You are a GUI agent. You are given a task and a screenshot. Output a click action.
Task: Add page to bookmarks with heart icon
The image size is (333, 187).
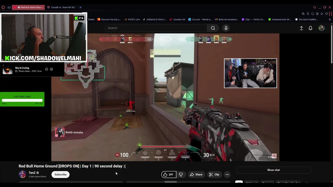(x=326, y=14)
